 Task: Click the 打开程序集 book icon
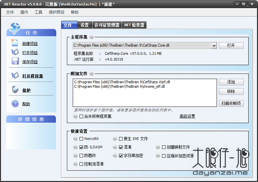(15, 75)
